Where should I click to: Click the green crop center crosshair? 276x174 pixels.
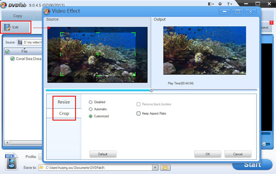point(98,54)
